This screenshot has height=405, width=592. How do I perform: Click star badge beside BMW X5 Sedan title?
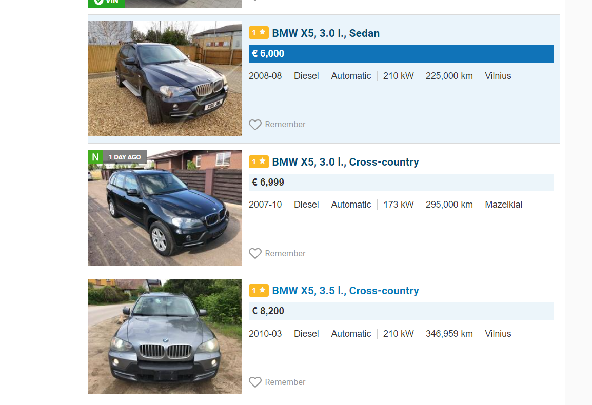259,33
